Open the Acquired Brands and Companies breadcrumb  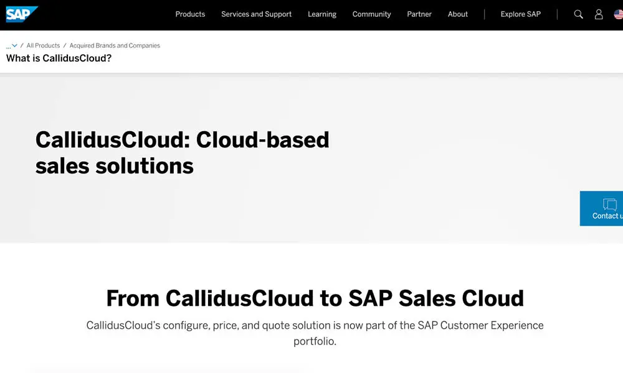[115, 45]
